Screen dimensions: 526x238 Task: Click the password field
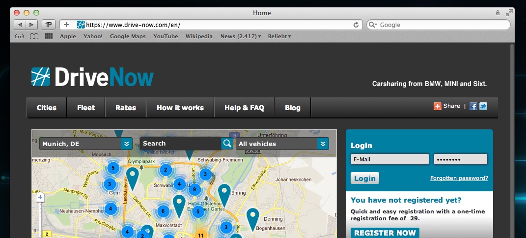click(x=461, y=159)
